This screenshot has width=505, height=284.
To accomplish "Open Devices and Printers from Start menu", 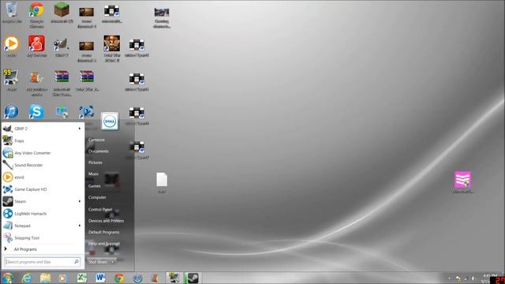I will pyautogui.click(x=106, y=221).
